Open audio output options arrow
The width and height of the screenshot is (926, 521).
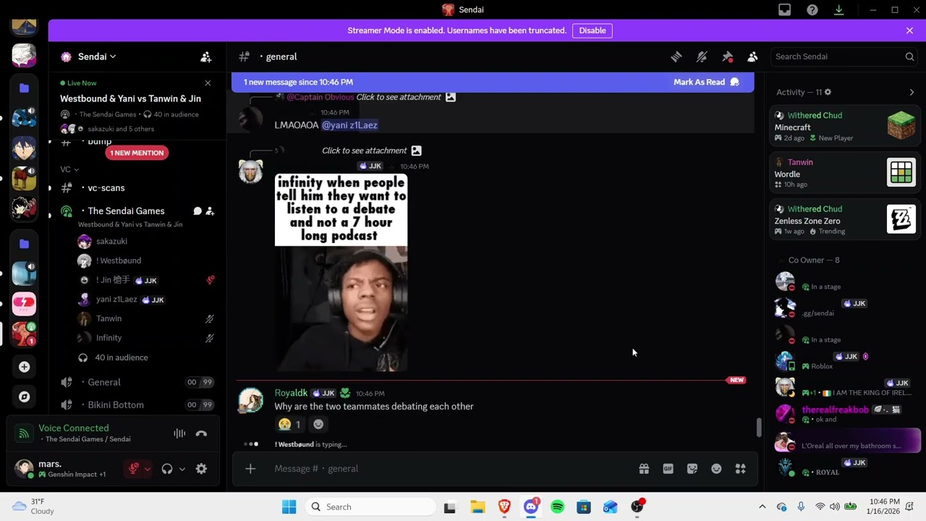pos(182,469)
